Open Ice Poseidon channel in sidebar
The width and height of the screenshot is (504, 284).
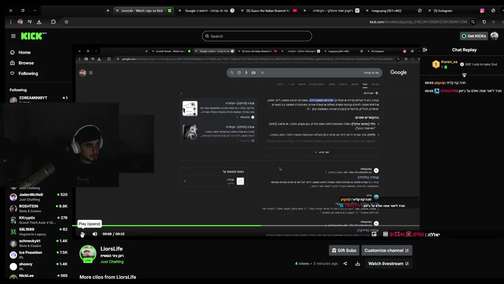click(39, 254)
